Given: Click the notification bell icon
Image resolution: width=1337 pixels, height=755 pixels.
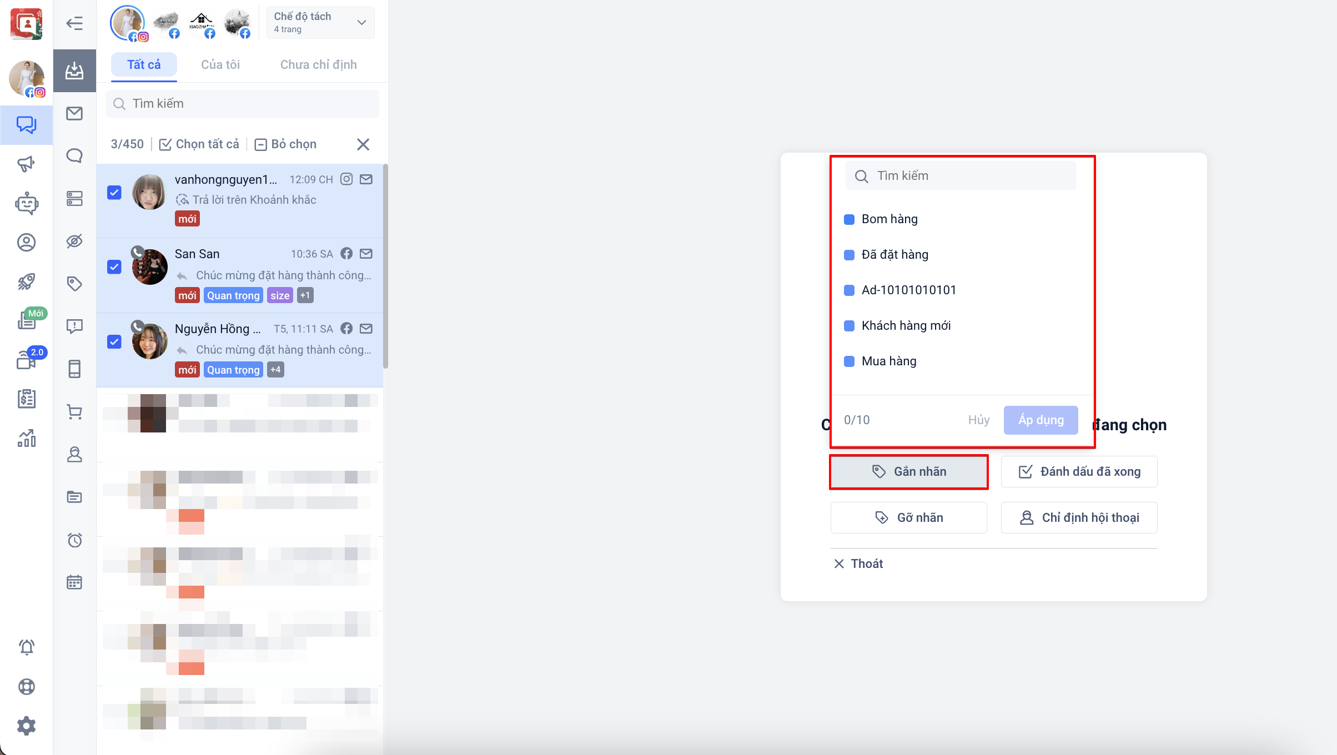Looking at the screenshot, I should [26, 647].
